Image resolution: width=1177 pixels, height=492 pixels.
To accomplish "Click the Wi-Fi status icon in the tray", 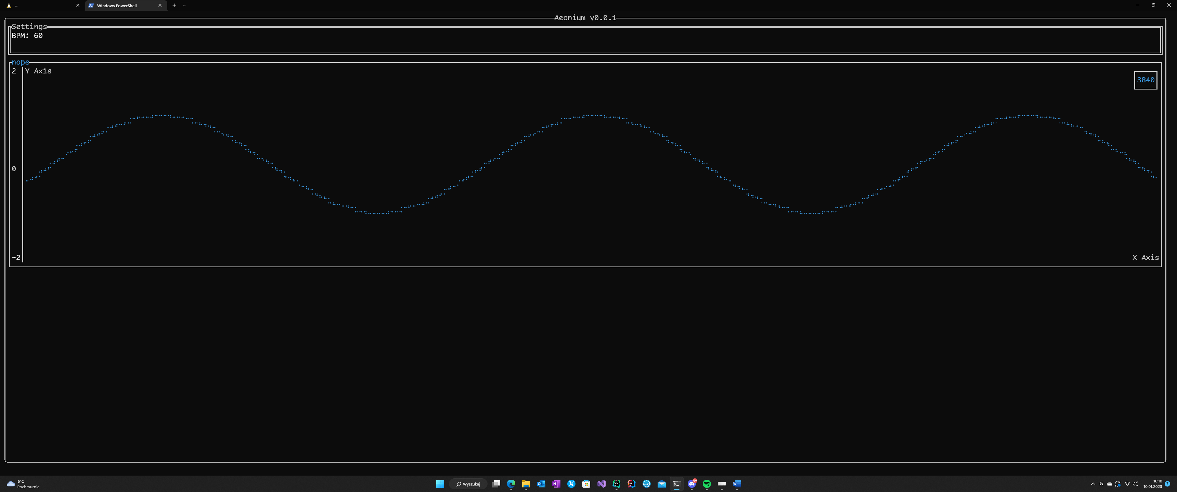I will [x=1127, y=484].
